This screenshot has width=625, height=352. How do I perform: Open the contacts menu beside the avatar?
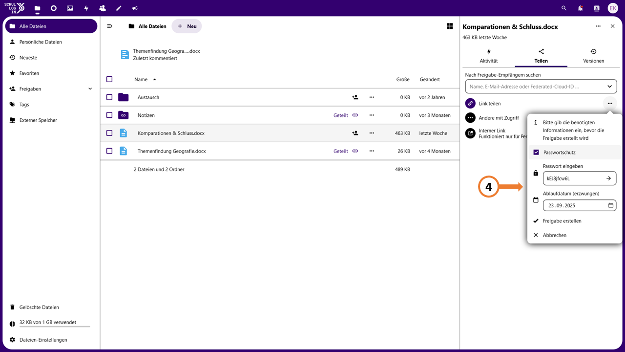point(596,8)
